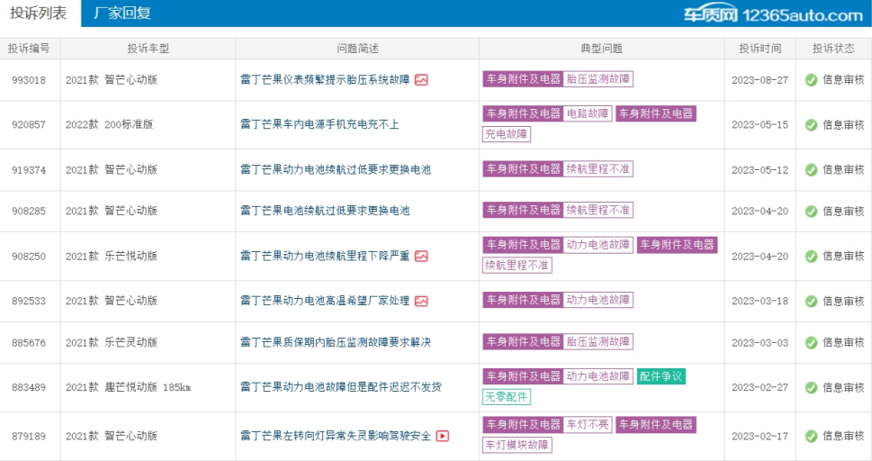
Task: Select complaint number 919374
Action: 29,170
